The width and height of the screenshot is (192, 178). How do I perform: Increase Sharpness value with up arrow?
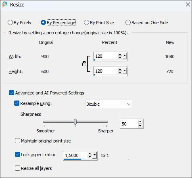tap(140, 122)
